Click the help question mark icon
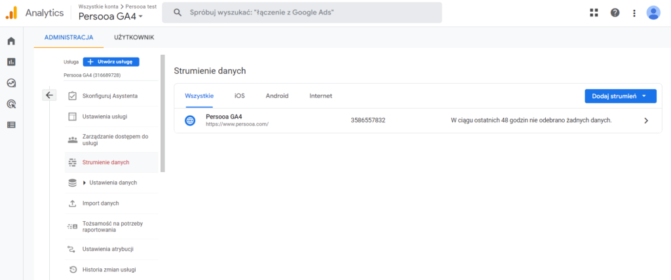671x280 pixels. 615,12
